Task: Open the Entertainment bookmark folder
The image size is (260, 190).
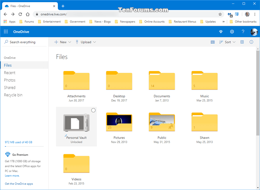Action: coord(50,21)
